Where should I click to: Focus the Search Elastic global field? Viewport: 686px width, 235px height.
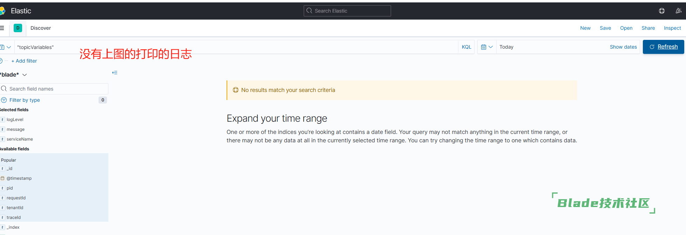(x=347, y=11)
